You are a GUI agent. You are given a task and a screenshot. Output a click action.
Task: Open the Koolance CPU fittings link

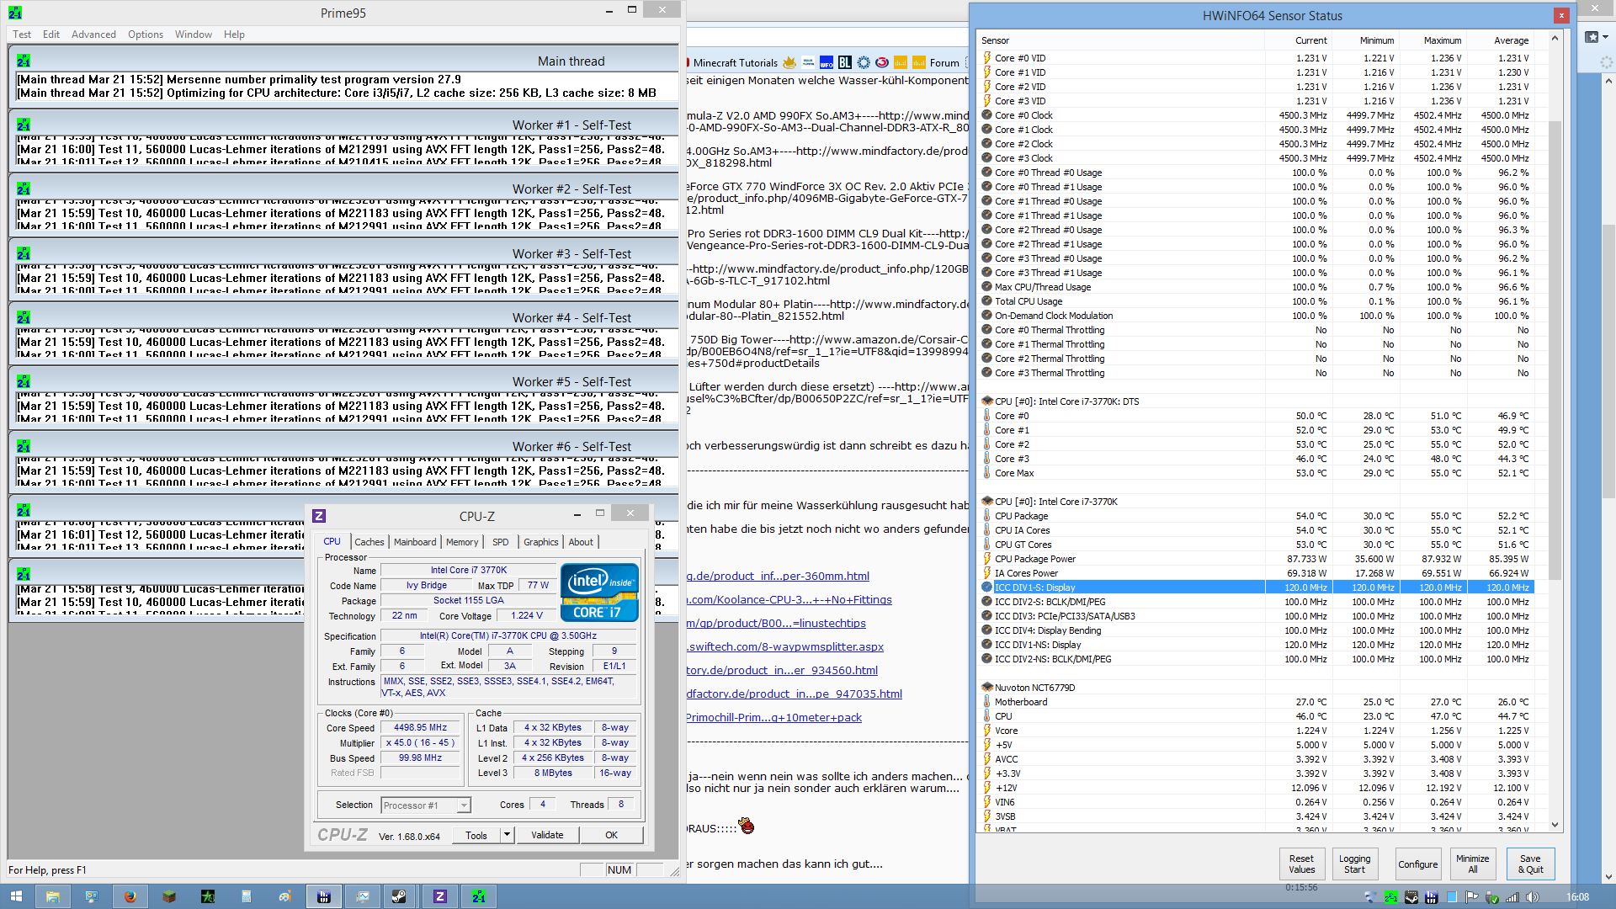click(789, 600)
